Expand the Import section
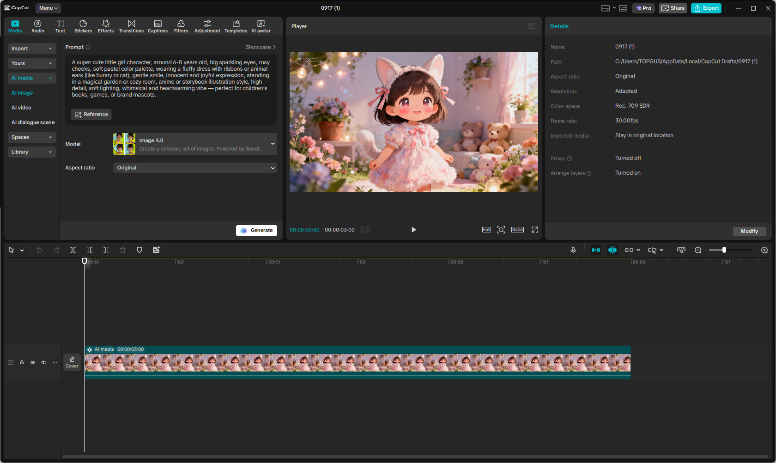Image resolution: width=776 pixels, height=463 pixels. (x=31, y=49)
